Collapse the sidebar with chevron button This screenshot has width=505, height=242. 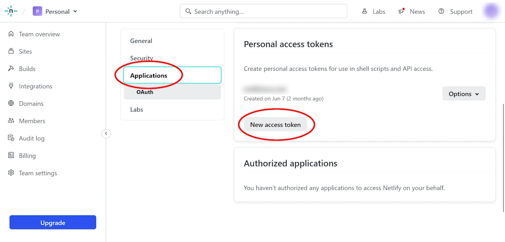106,133
